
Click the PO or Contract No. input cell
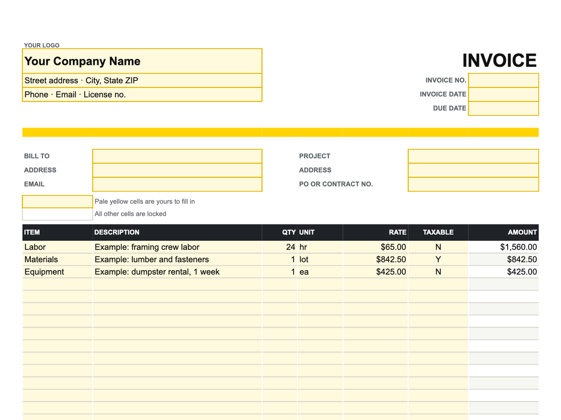pos(473,184)
